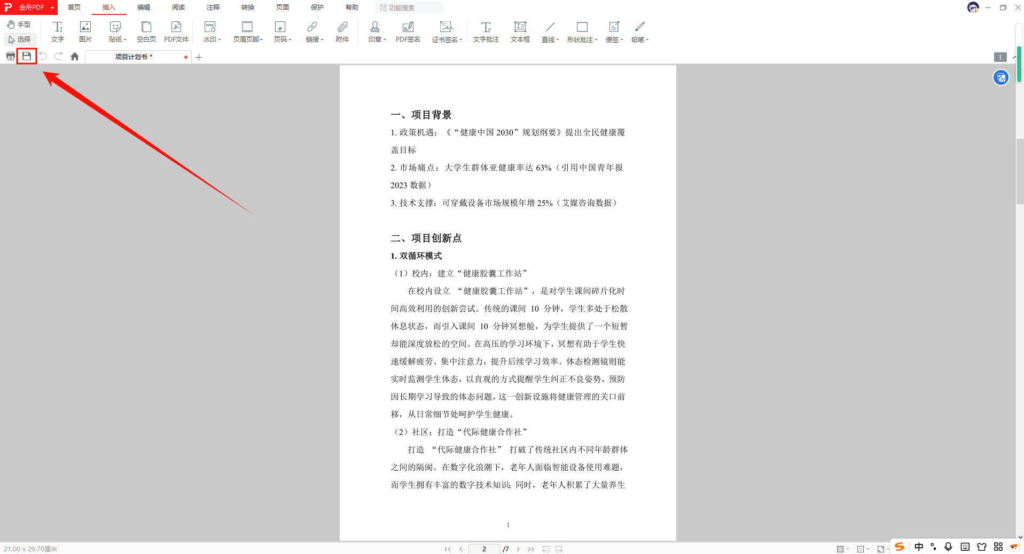The image size is (1024, 554).
Task: Select the 铅笔 pencil annotation tool
Action: pyautogui.click(x=639, y=31)
